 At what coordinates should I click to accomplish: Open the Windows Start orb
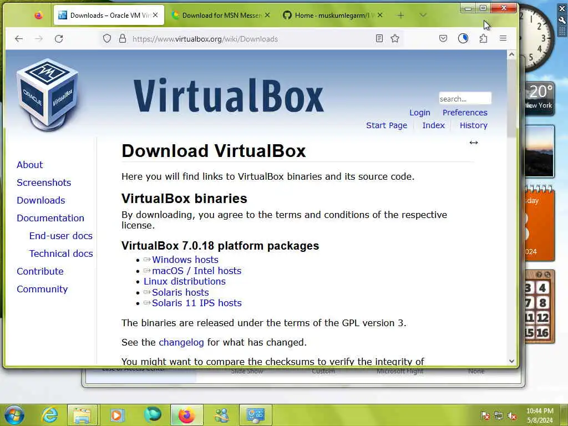(14, 415)
